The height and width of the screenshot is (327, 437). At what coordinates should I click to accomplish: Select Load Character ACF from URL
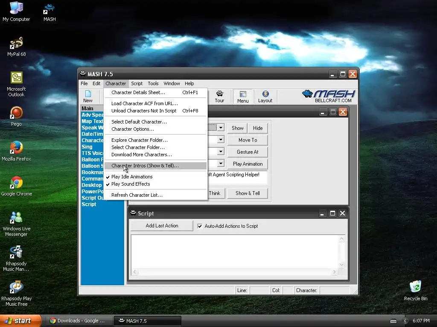click(x=155, y=103)
